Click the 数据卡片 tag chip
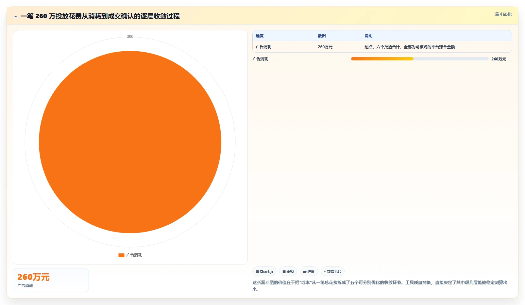Screen dimensions: 525x305 [332, 271]
